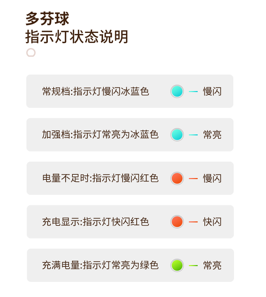Click the red indicator dot in the 充电显示 row
This screenshot has height=297, width=266.
pos(177,222)
